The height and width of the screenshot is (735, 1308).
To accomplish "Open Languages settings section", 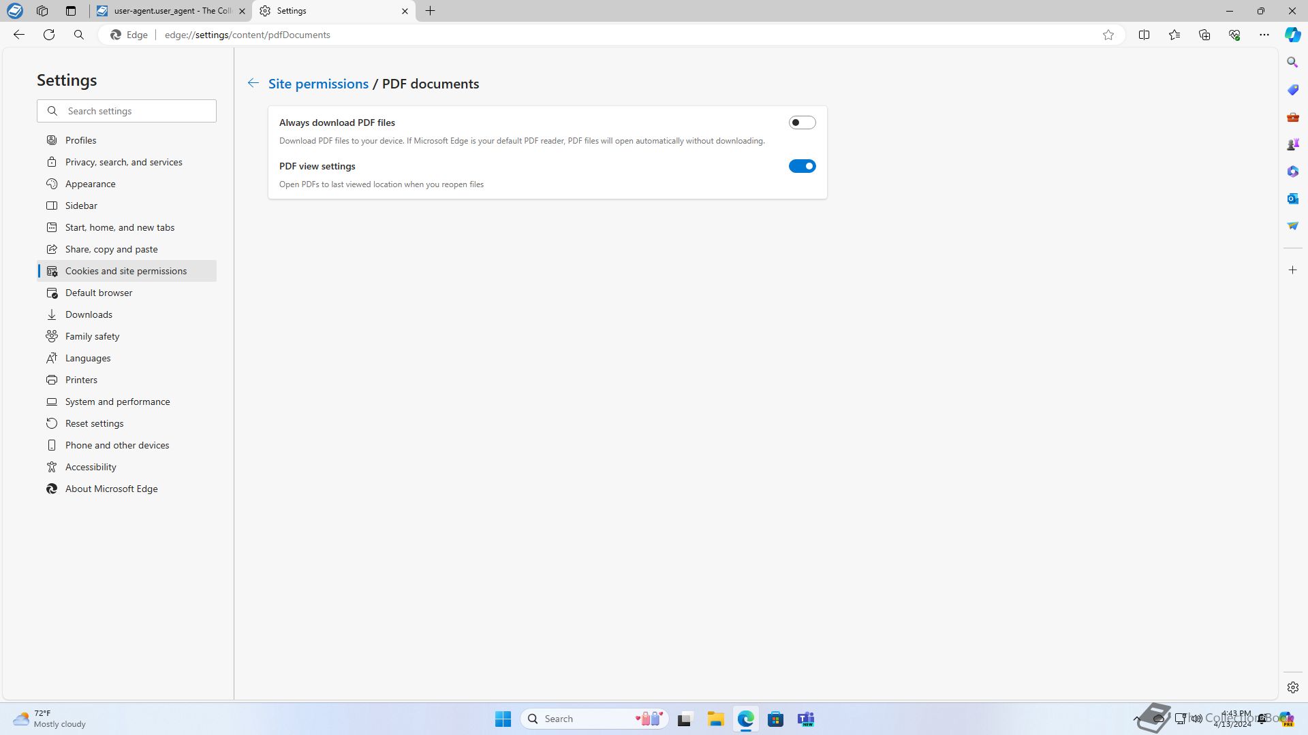I will pyautogui.click(x=127, y=358).
